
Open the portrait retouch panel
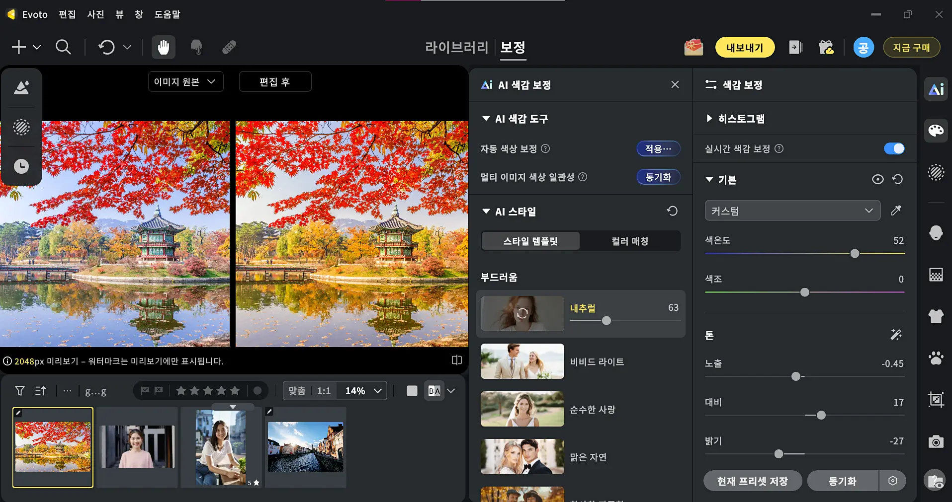936,232
